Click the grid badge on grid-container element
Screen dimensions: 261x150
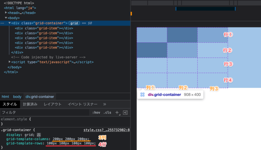click(x=74, y=23)
